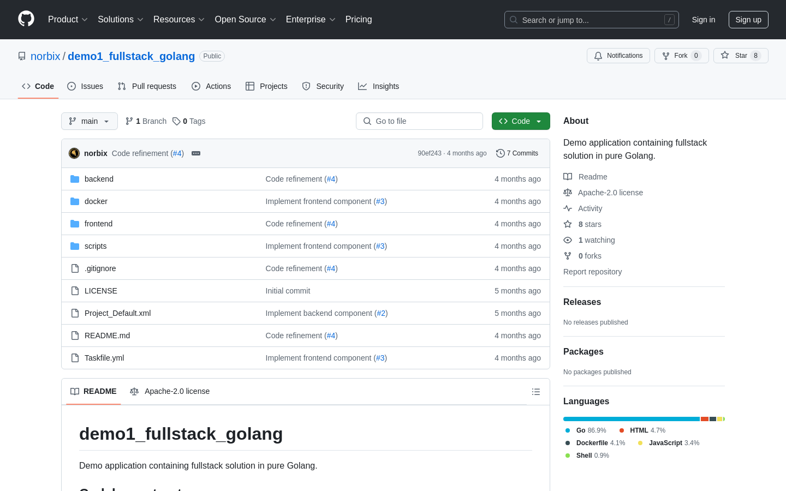Click the Dockerfile 4.1% language entry
The image size is (786, 491).
(595, 443)
